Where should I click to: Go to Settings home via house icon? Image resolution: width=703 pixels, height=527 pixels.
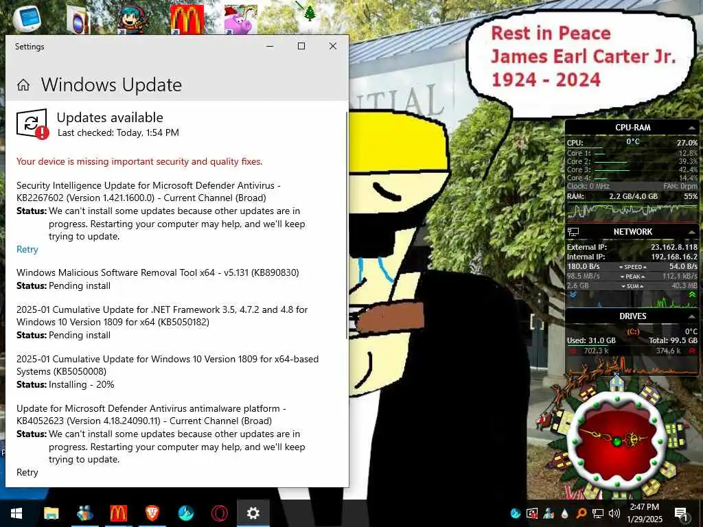pos(23,84)
